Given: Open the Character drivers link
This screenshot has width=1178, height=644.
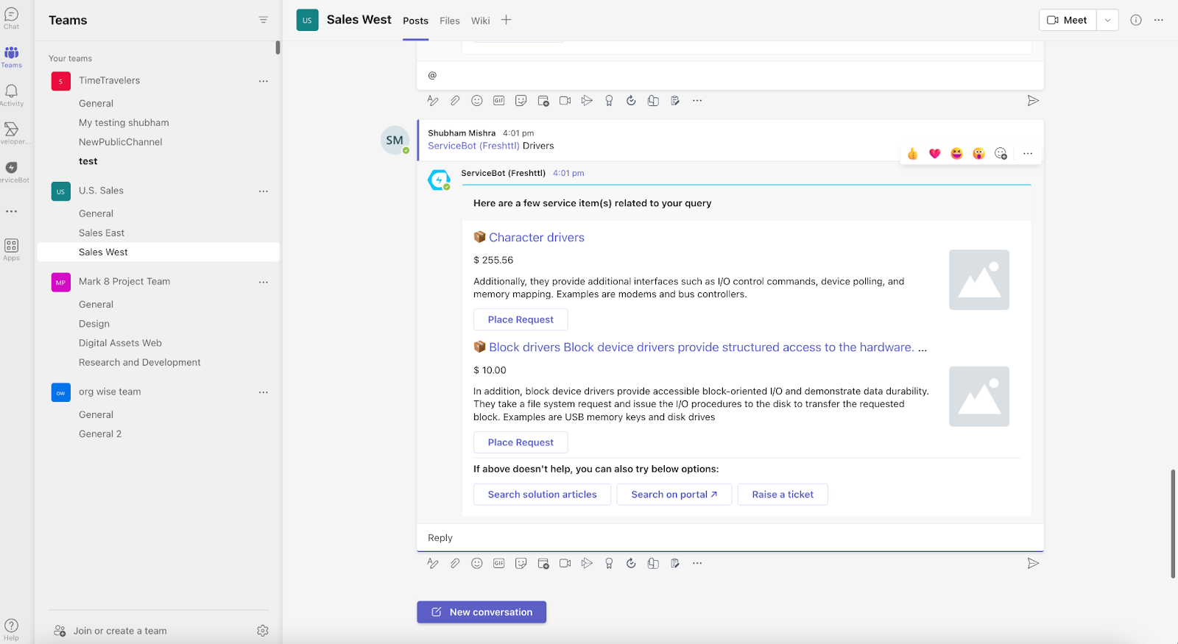Looking at the screenshot, I should click(x=537, y=238).
